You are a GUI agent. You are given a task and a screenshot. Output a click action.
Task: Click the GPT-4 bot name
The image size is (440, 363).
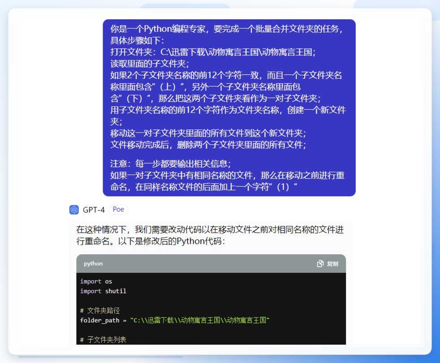pyautogui.click(x=94, y=209)
